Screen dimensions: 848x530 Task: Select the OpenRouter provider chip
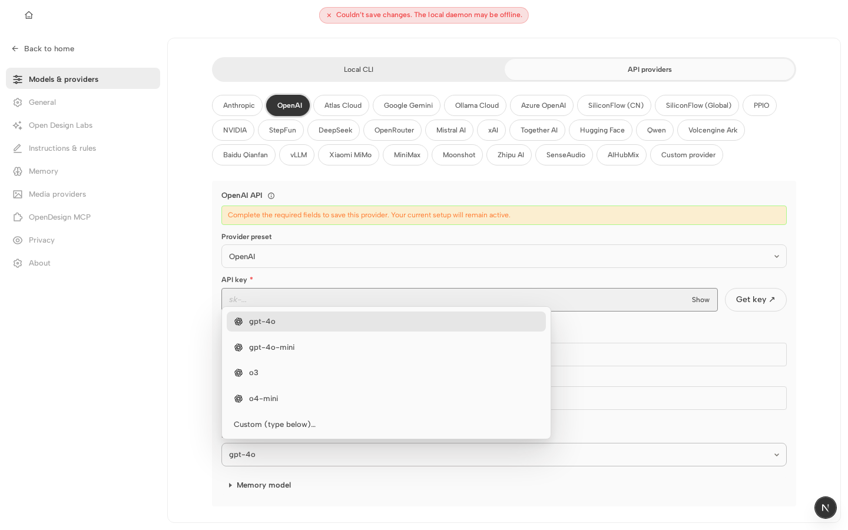point(393,130)
